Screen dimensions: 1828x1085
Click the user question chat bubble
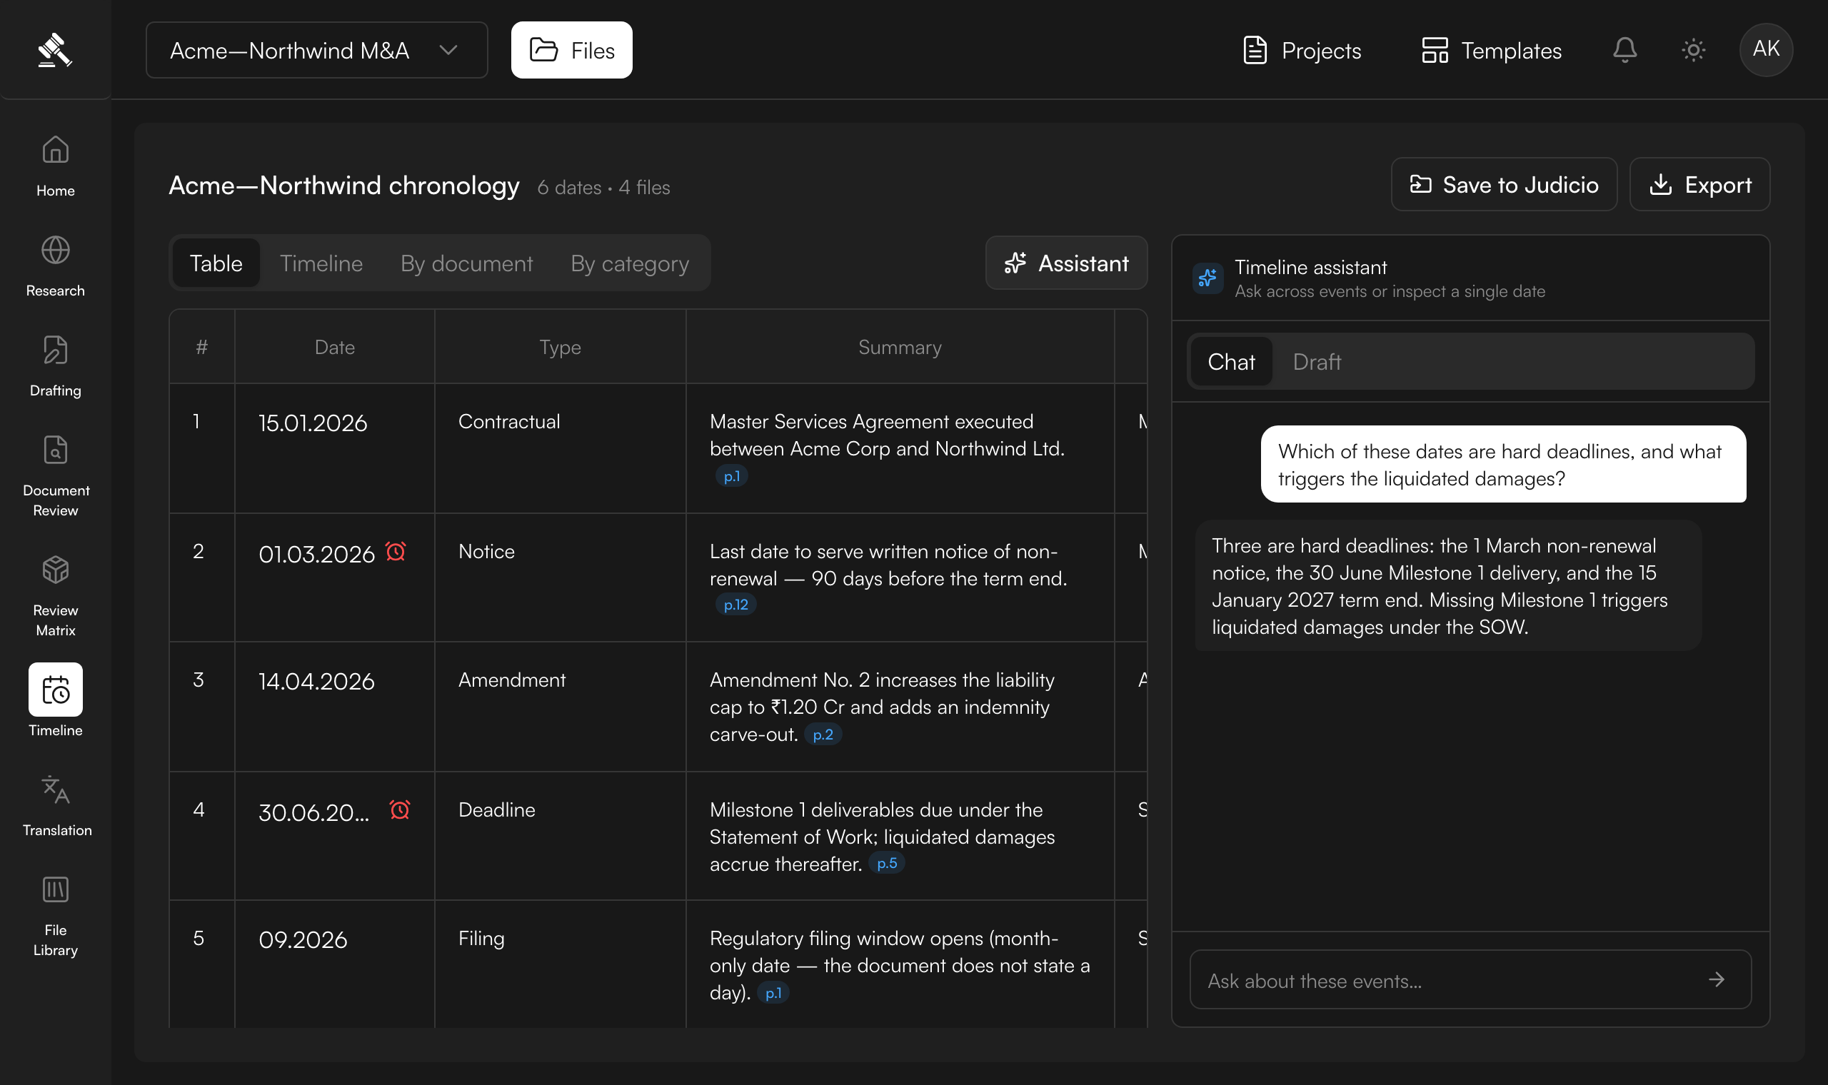1503,464
